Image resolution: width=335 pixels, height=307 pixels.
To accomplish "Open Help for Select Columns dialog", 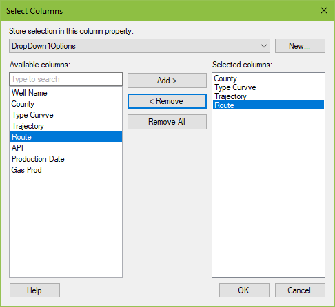I will coord(34,290).
